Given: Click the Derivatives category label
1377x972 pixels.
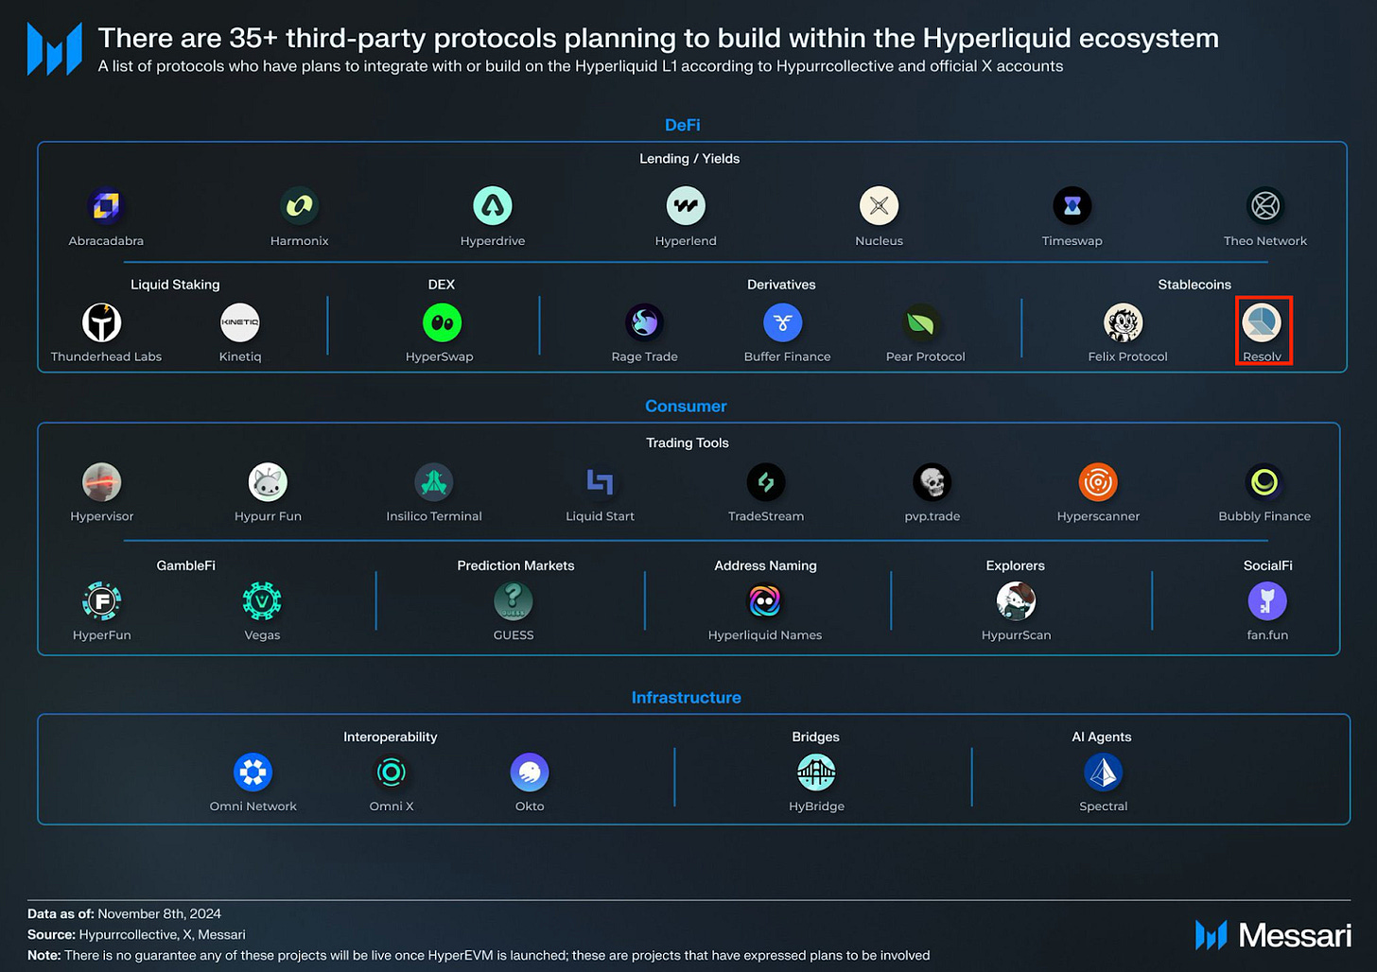Looking at the screenshot, I should tap(781, 285).
